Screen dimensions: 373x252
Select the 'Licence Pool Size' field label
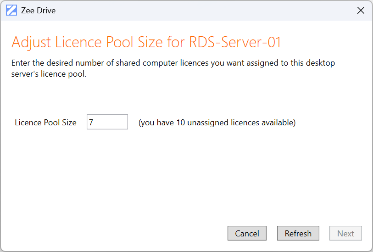45,123
